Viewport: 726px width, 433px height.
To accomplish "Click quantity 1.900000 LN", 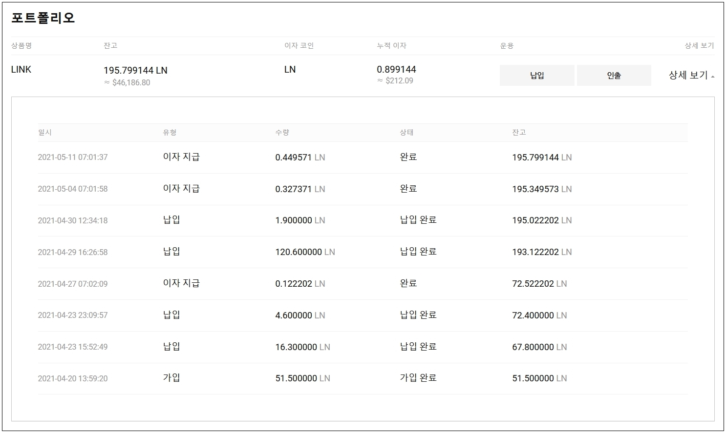I will (300, 220).
